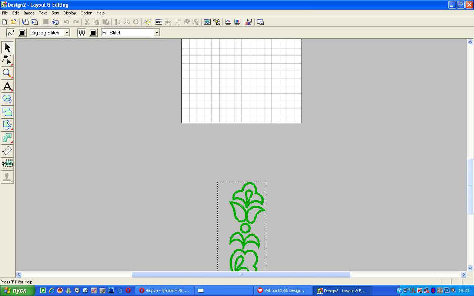Click the Paste icon in the toolbar
This screenshot has width=474, height=296.
pyautogui.click(x=106, y=22)
